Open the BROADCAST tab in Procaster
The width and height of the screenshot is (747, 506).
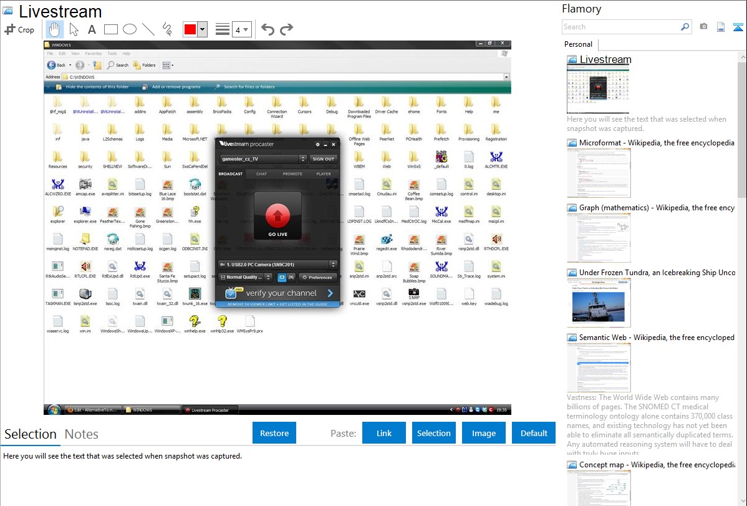pyautogui.click(x=231, y=173)
